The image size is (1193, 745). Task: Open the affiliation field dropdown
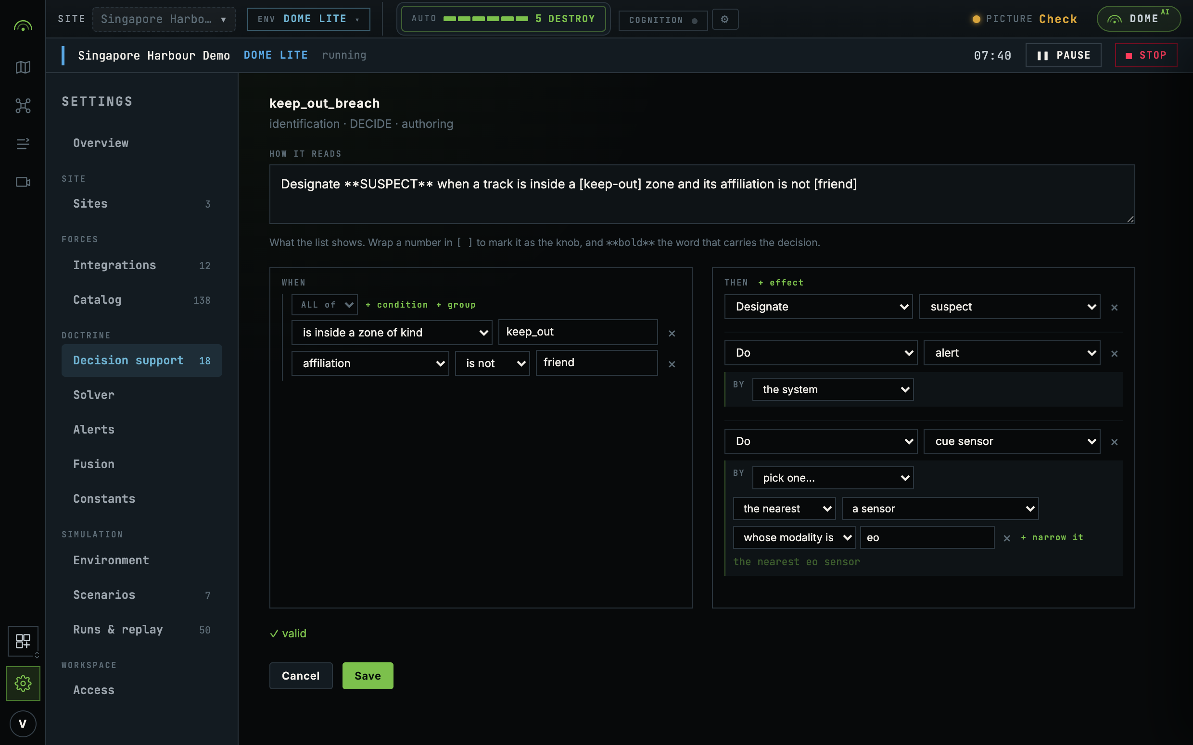(370, 364)
